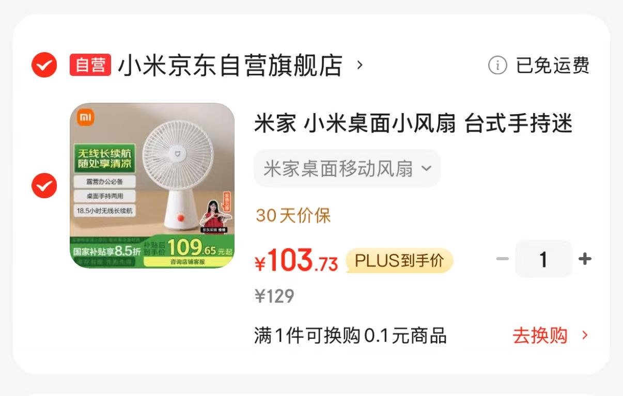The height and width of the screenshot is (396, 623).
Task: Open the fan product thumbnail image
Action: [152, 186]
